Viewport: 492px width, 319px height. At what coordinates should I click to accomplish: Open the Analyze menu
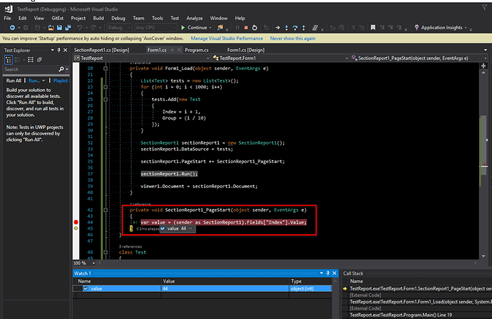tap(194, 19)
